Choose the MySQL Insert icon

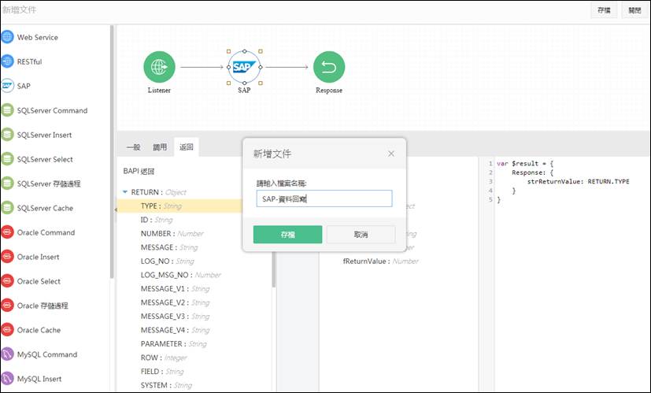point(7,379)
